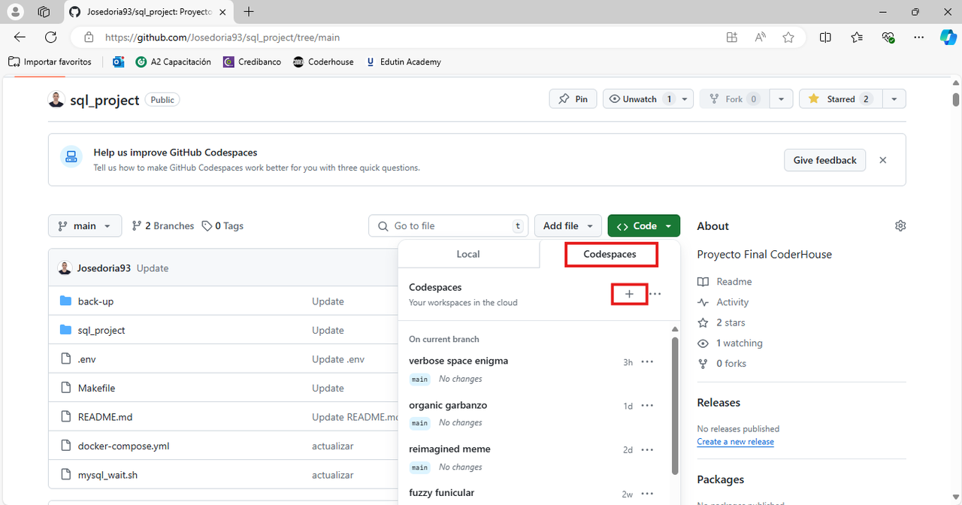The height and width of the screenshot is (505, 962).
Task: View site information lock icon
Action: coord(89,37)
